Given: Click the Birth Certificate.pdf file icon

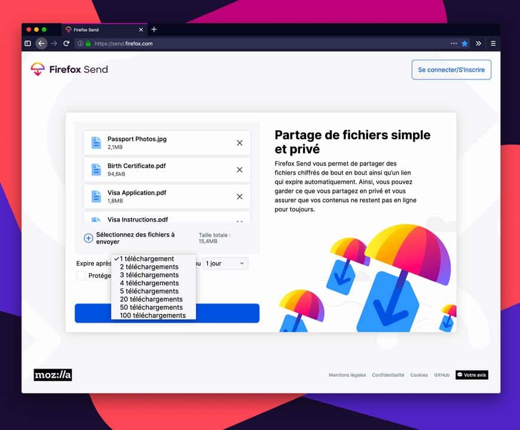Looking at the screenshot, I should pos(96,170).
